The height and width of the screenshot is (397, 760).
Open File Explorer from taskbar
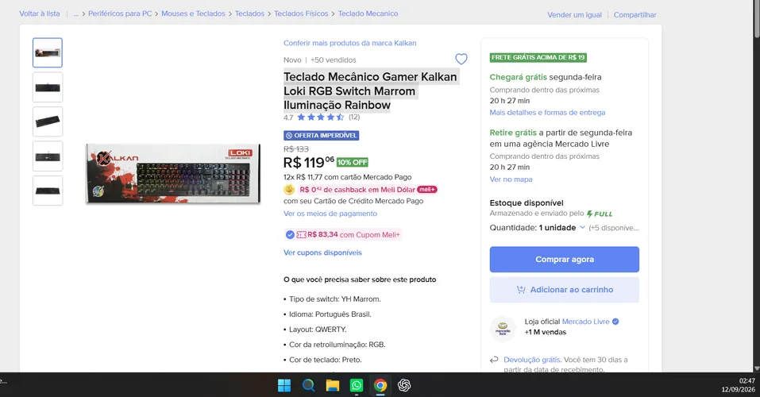click(333, 385)
